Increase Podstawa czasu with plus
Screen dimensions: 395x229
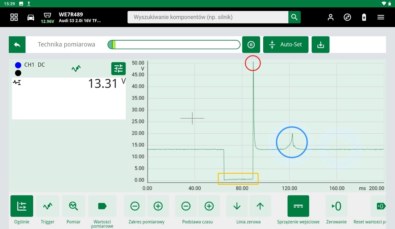(x=209, y=206)
